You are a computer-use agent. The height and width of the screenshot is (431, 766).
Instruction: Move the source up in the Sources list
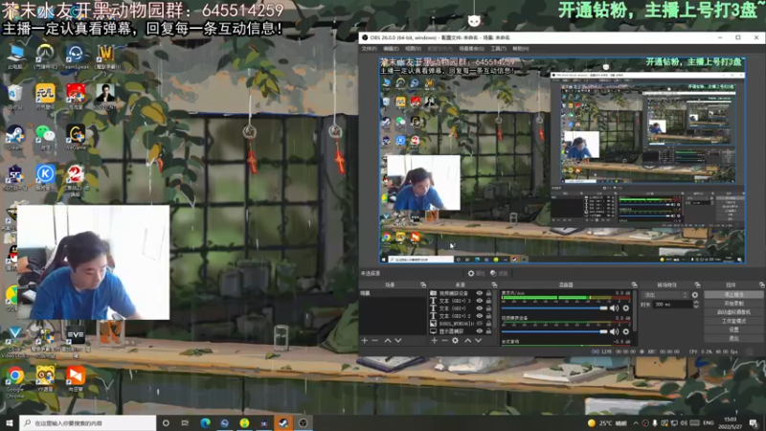(x=468, y=341)
